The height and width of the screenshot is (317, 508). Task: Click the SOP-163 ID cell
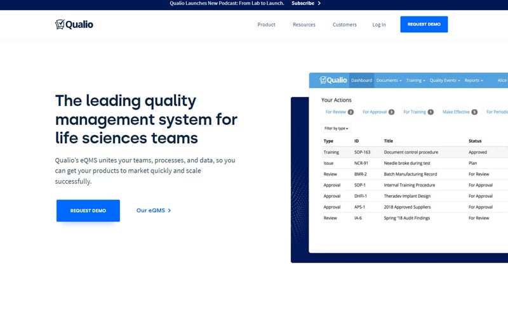tap(362, 152)
